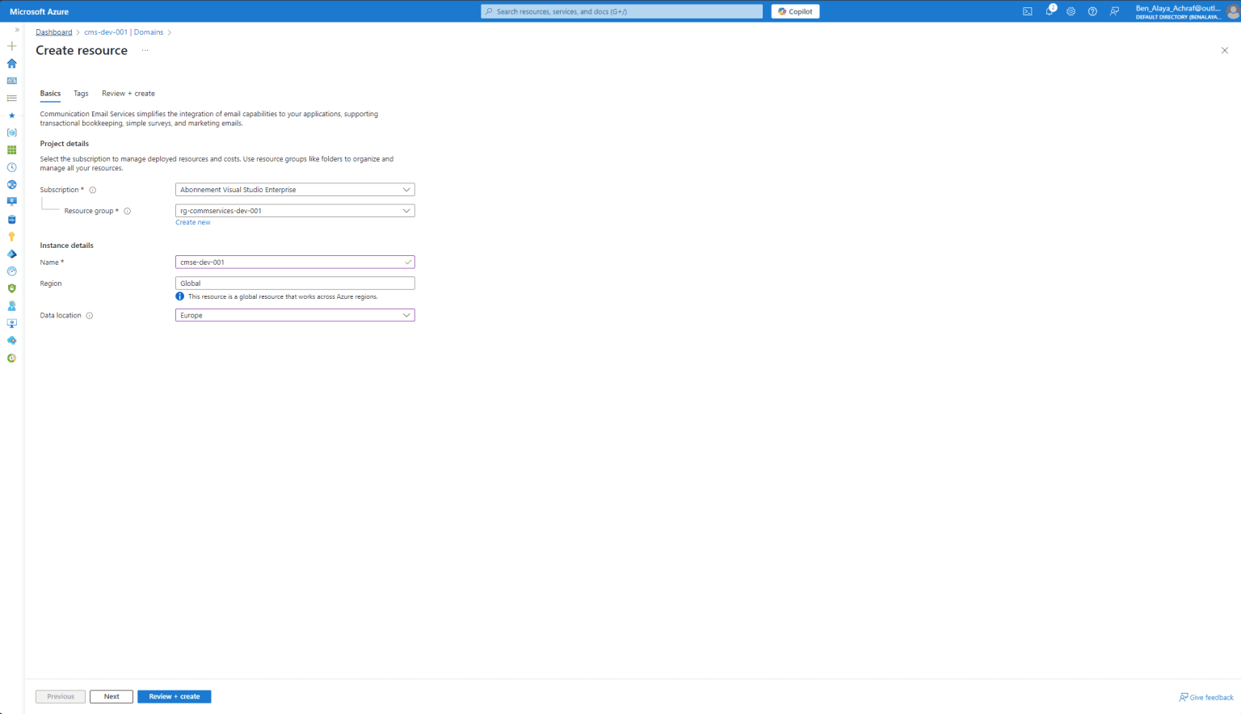1241x714 pixels.
Task: Click the Review + create button
Action: 174,696
